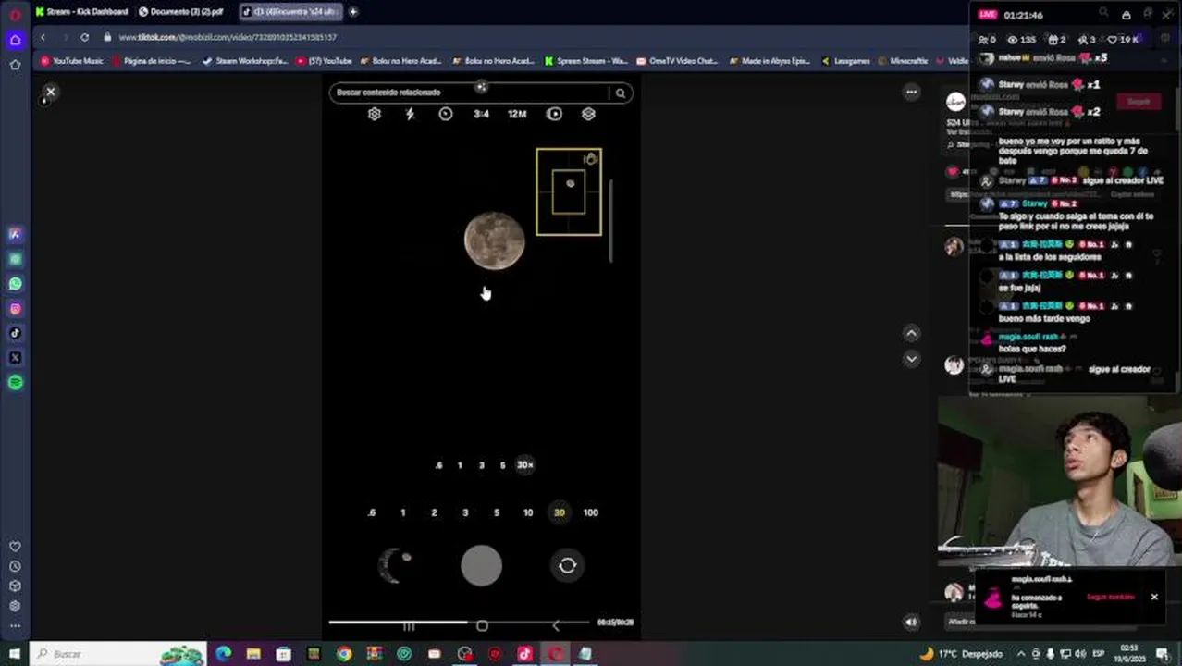This screenshot has width=1182, height=666.
Task: Select 100x zoom level
Action: tap(591, 512)
